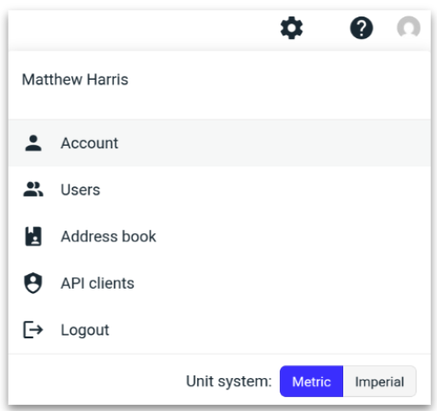Click the "Unit system:" label
437x411 pixels.
point(228,382)
